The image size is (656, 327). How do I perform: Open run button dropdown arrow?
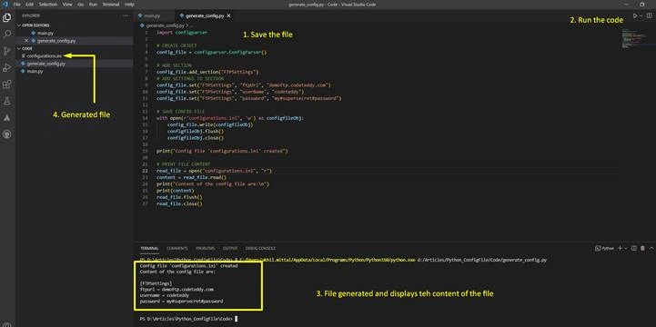[x=641, y=15]
